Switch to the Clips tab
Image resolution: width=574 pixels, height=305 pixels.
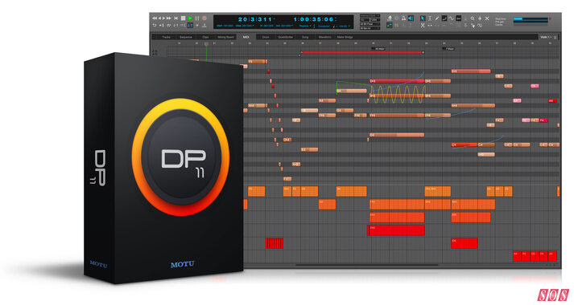pyautogui.click(x=205, y=37)
